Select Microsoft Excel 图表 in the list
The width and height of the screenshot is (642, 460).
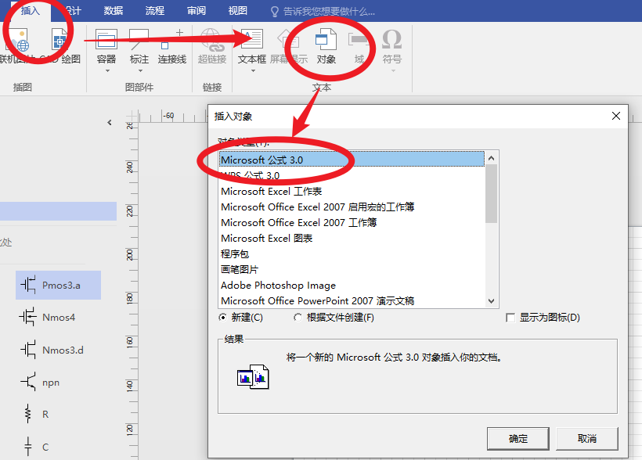[352, 238]
